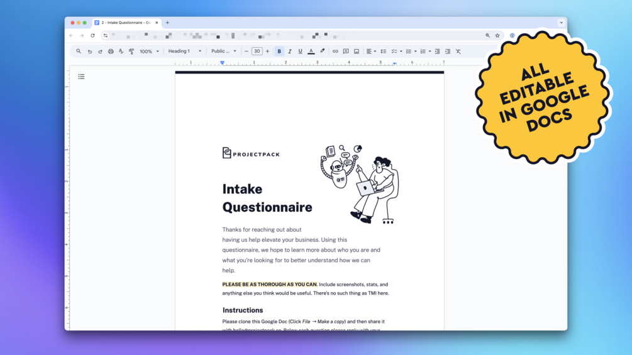Clear text formatting
The height and width of the screenshot is (355, 632).
458,51
